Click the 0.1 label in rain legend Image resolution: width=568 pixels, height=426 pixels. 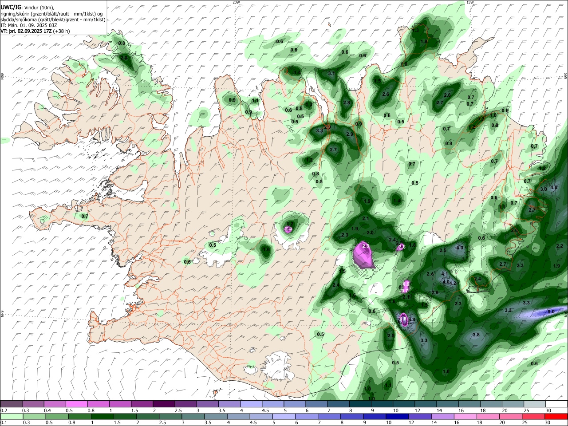[x=4, y=423]
